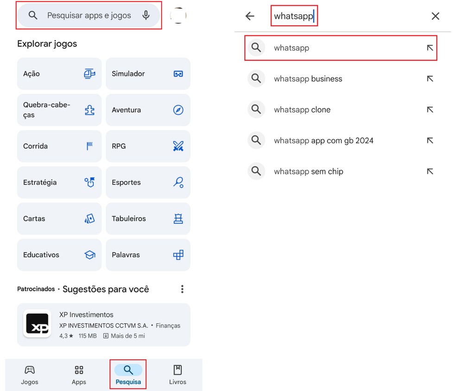Screen dimensions: 456x391
Task: Open the three-dot menu beside Sugestões para você
Action: click(x=182, y=289)
